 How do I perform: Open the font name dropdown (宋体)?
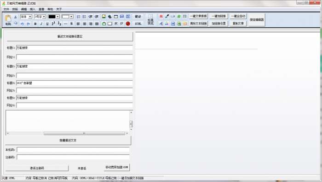point(26,17)
